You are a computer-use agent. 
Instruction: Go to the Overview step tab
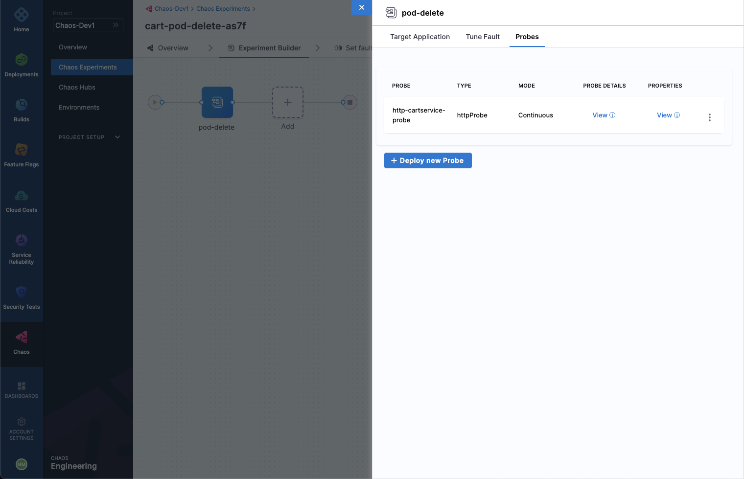tap(168, 48)
